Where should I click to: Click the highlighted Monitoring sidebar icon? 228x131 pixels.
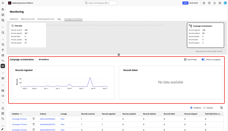[3, 66]
